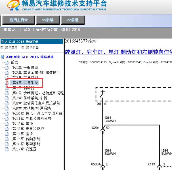Click the 当前车型 vehicle info line

[x=40, y=29]
